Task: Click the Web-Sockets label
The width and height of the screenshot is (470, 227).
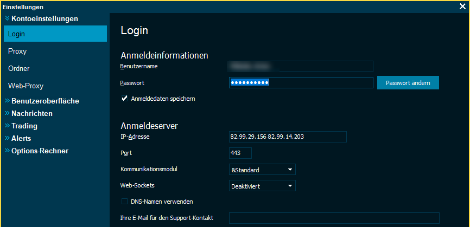Action: click(x=137, y=185)
